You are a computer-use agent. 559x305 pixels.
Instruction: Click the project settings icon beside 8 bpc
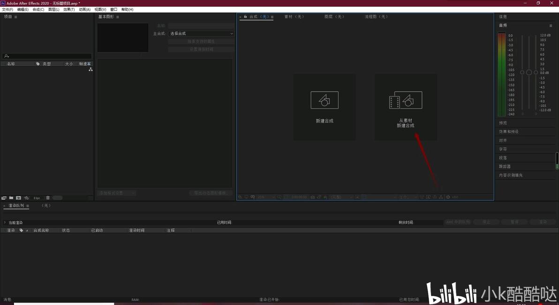(26, 198)
